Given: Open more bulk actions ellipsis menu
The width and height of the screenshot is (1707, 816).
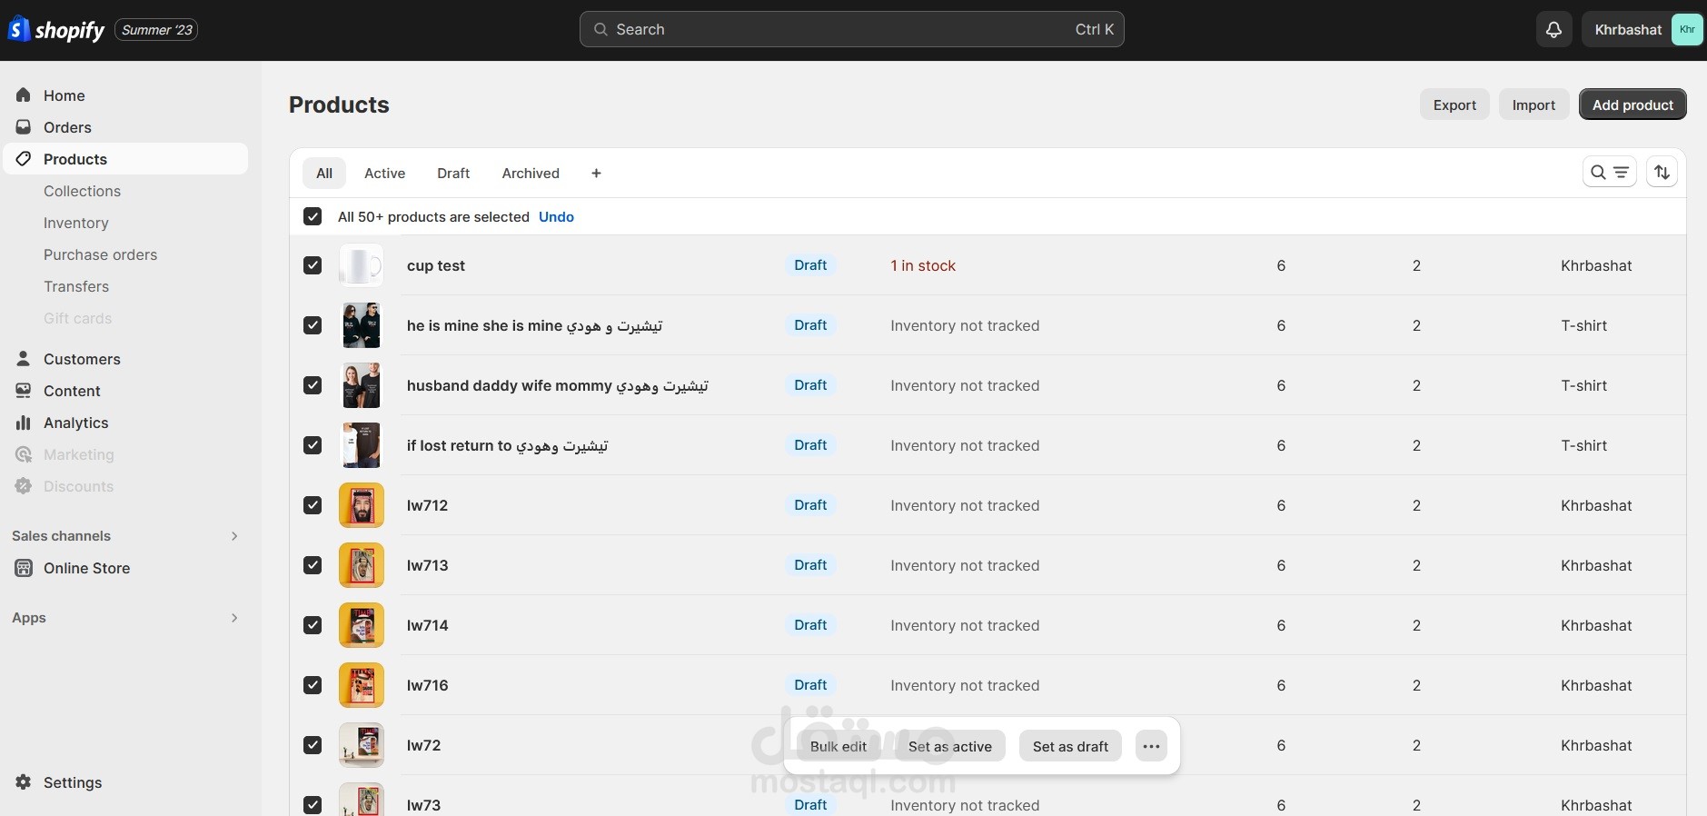Looking at the screenshot, I should 1151,746.
